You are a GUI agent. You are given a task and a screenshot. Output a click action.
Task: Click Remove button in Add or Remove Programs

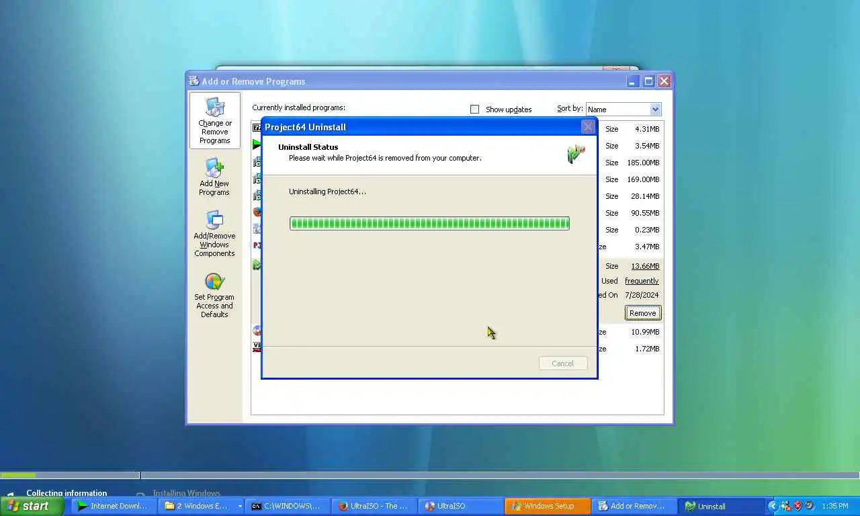tap(643, 313)
